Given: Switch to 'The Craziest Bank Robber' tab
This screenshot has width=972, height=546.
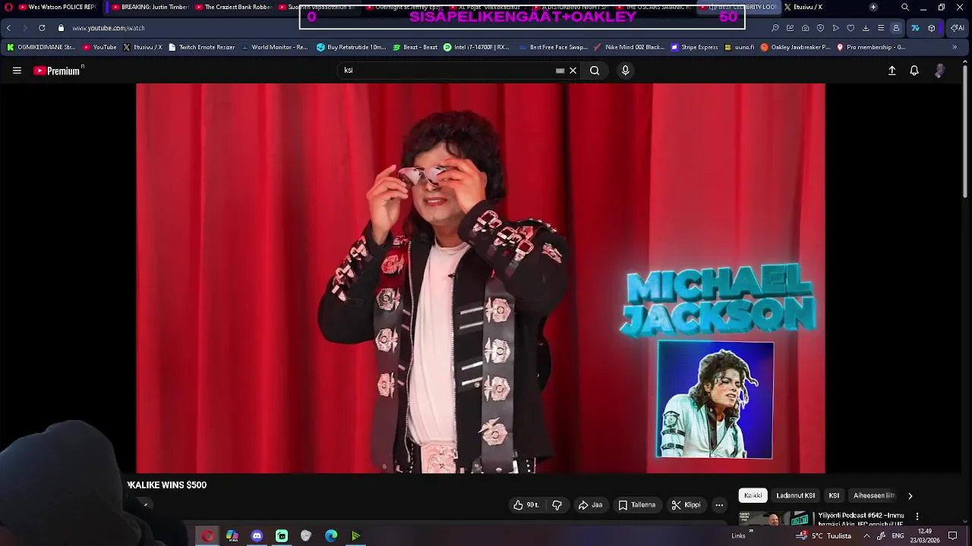Looking at the screenshot, I should coord(233,7).
